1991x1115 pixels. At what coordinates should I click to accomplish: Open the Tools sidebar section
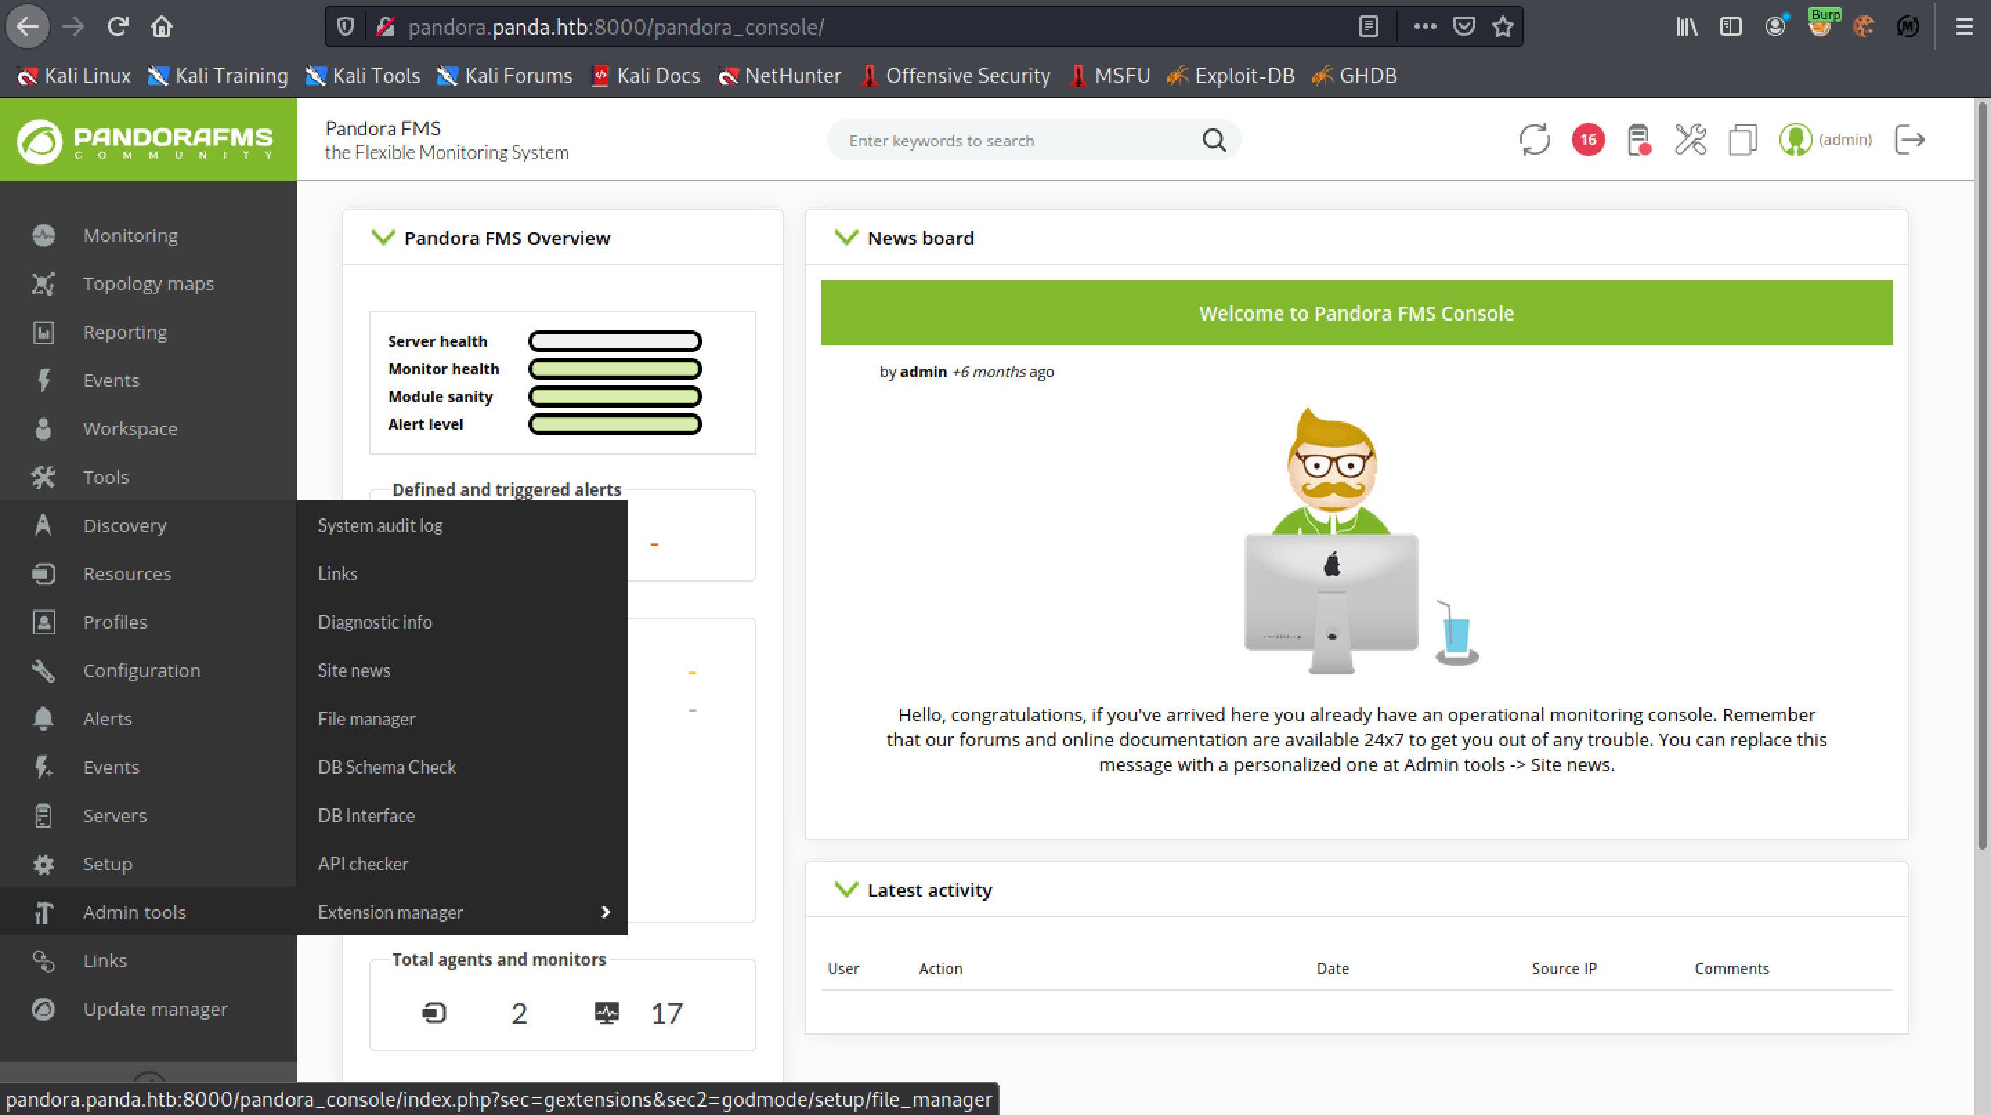pos(106,477)
